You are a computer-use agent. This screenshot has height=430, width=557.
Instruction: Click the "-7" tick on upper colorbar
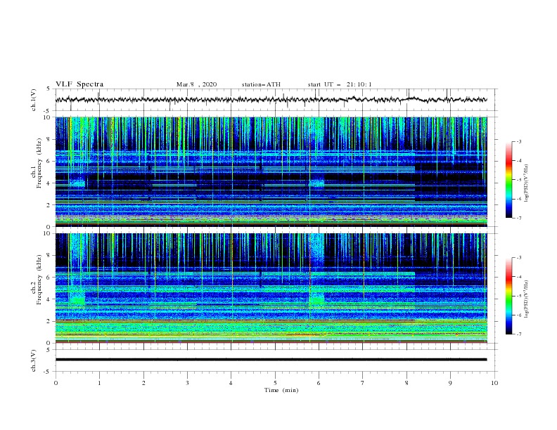518,219
